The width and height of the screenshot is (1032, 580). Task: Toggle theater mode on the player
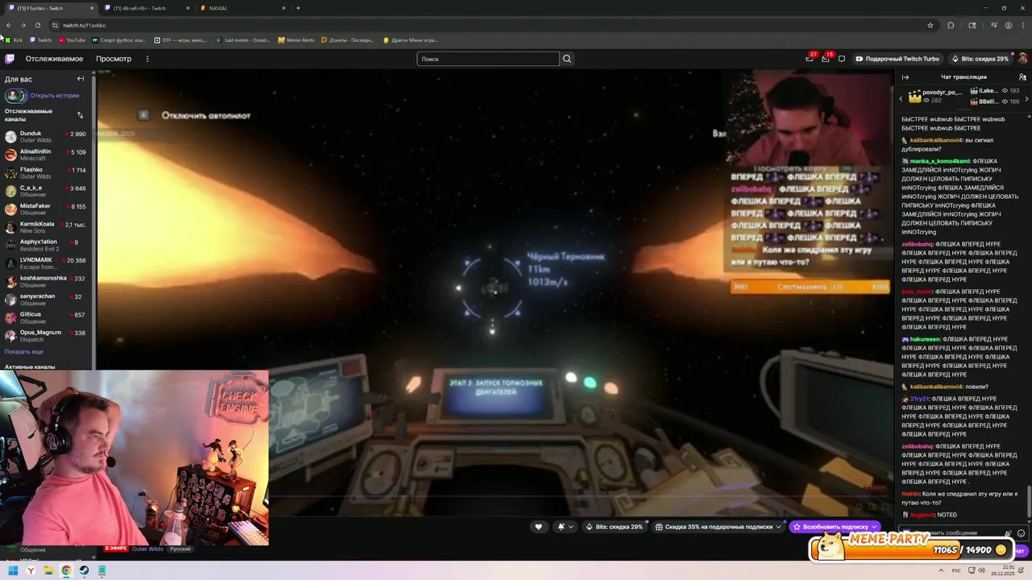(872, 507)
